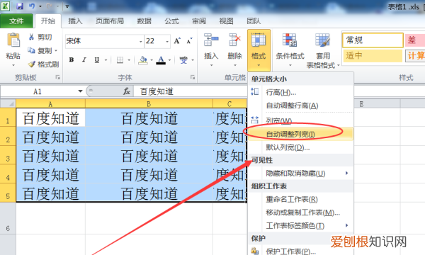Screen dimensions: 425x255
Task: Open the font name dropdown 宋体
Action: click(x=141, y=42)
